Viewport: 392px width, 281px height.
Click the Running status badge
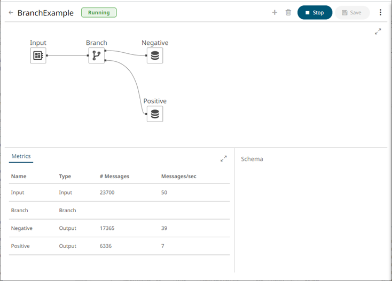99,12
